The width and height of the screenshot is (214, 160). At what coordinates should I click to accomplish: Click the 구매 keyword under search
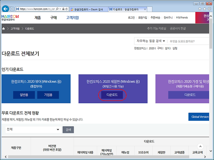[159, 48]
